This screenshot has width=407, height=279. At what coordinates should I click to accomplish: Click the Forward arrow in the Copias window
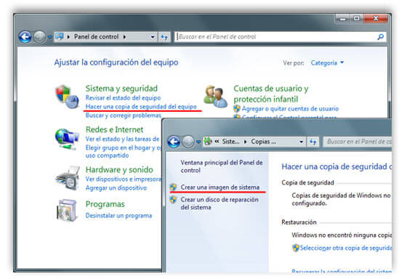pyautogui.click(x=188, y=142)
